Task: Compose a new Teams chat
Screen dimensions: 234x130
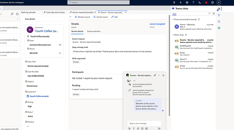Action: 214,14
